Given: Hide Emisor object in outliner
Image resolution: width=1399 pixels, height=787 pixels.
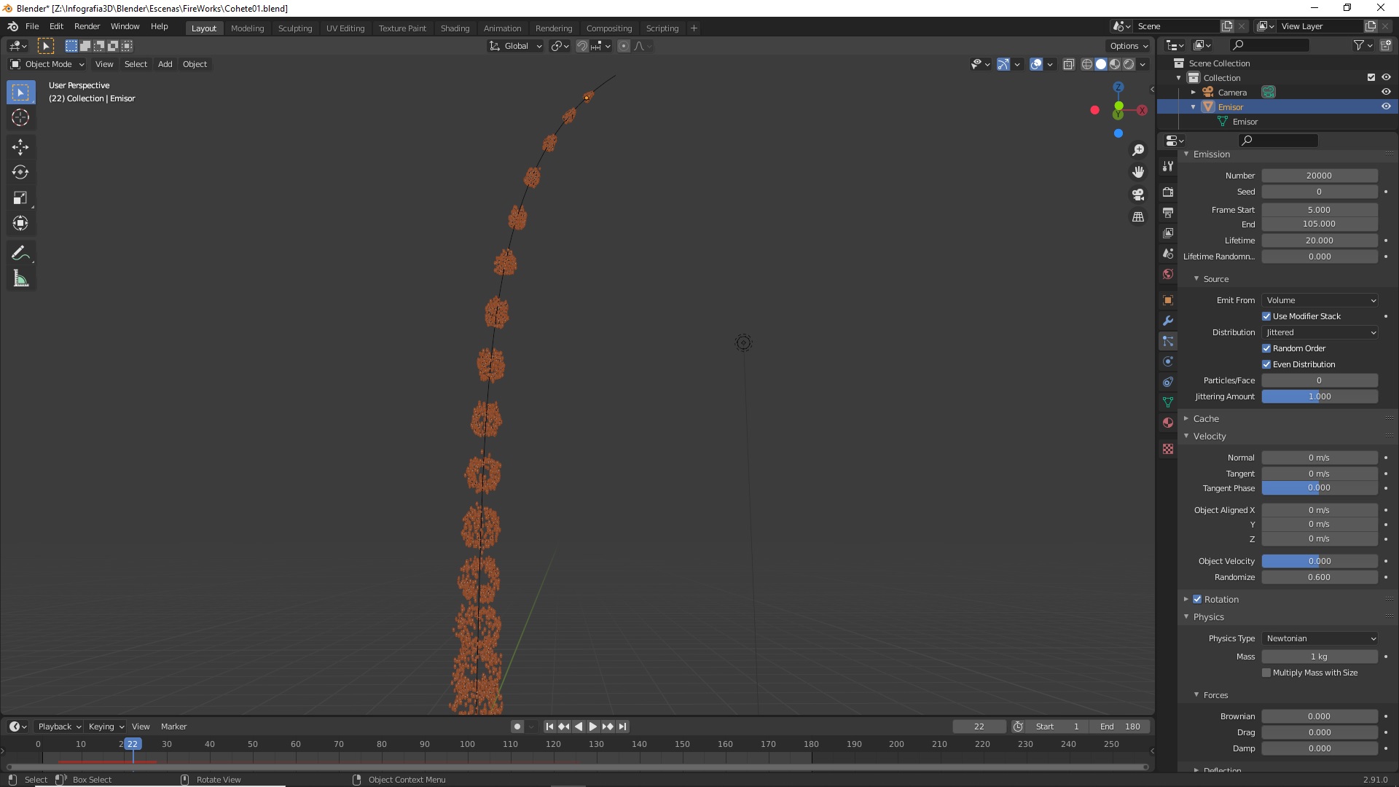Looking at the screenshot, I should coord(1386,106).
